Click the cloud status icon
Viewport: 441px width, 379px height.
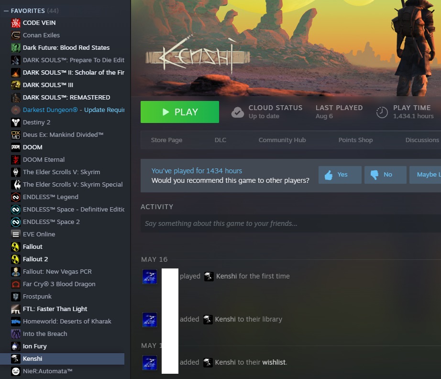click(x=238, y=112)
